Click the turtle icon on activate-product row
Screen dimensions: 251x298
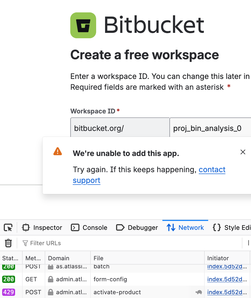point(199,292)
